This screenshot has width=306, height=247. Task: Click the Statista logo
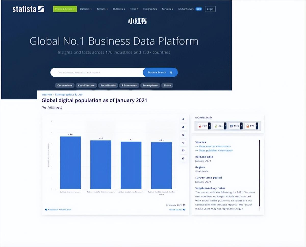pyautogui.click(x=28, y=9)
